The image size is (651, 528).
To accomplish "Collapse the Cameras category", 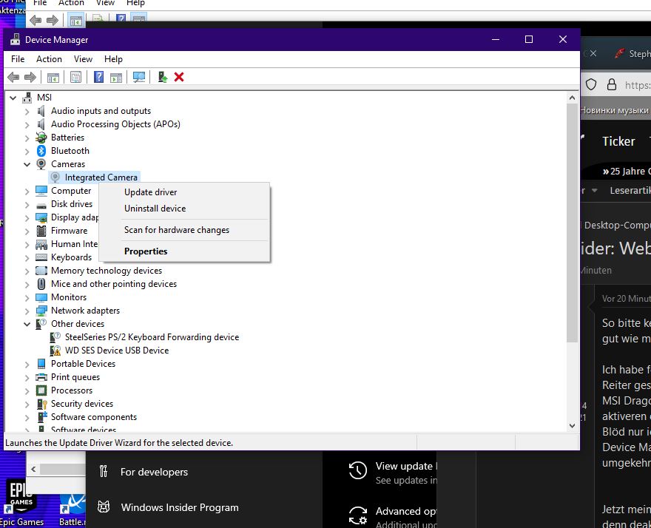I will pyautogui.click(x=27, y=164).
